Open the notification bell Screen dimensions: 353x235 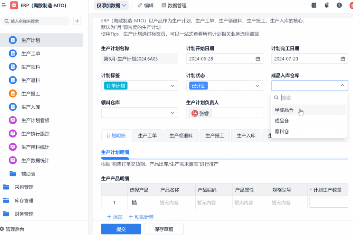(x=326, y=5)
